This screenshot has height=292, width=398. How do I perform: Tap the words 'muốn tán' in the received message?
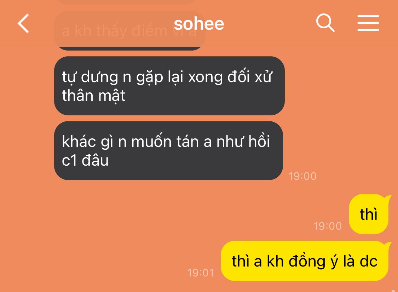(x=165, y=142)
